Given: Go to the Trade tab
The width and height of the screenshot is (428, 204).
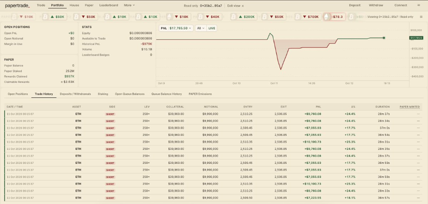Looking at the screenshot, I should (x=41, y=5).
